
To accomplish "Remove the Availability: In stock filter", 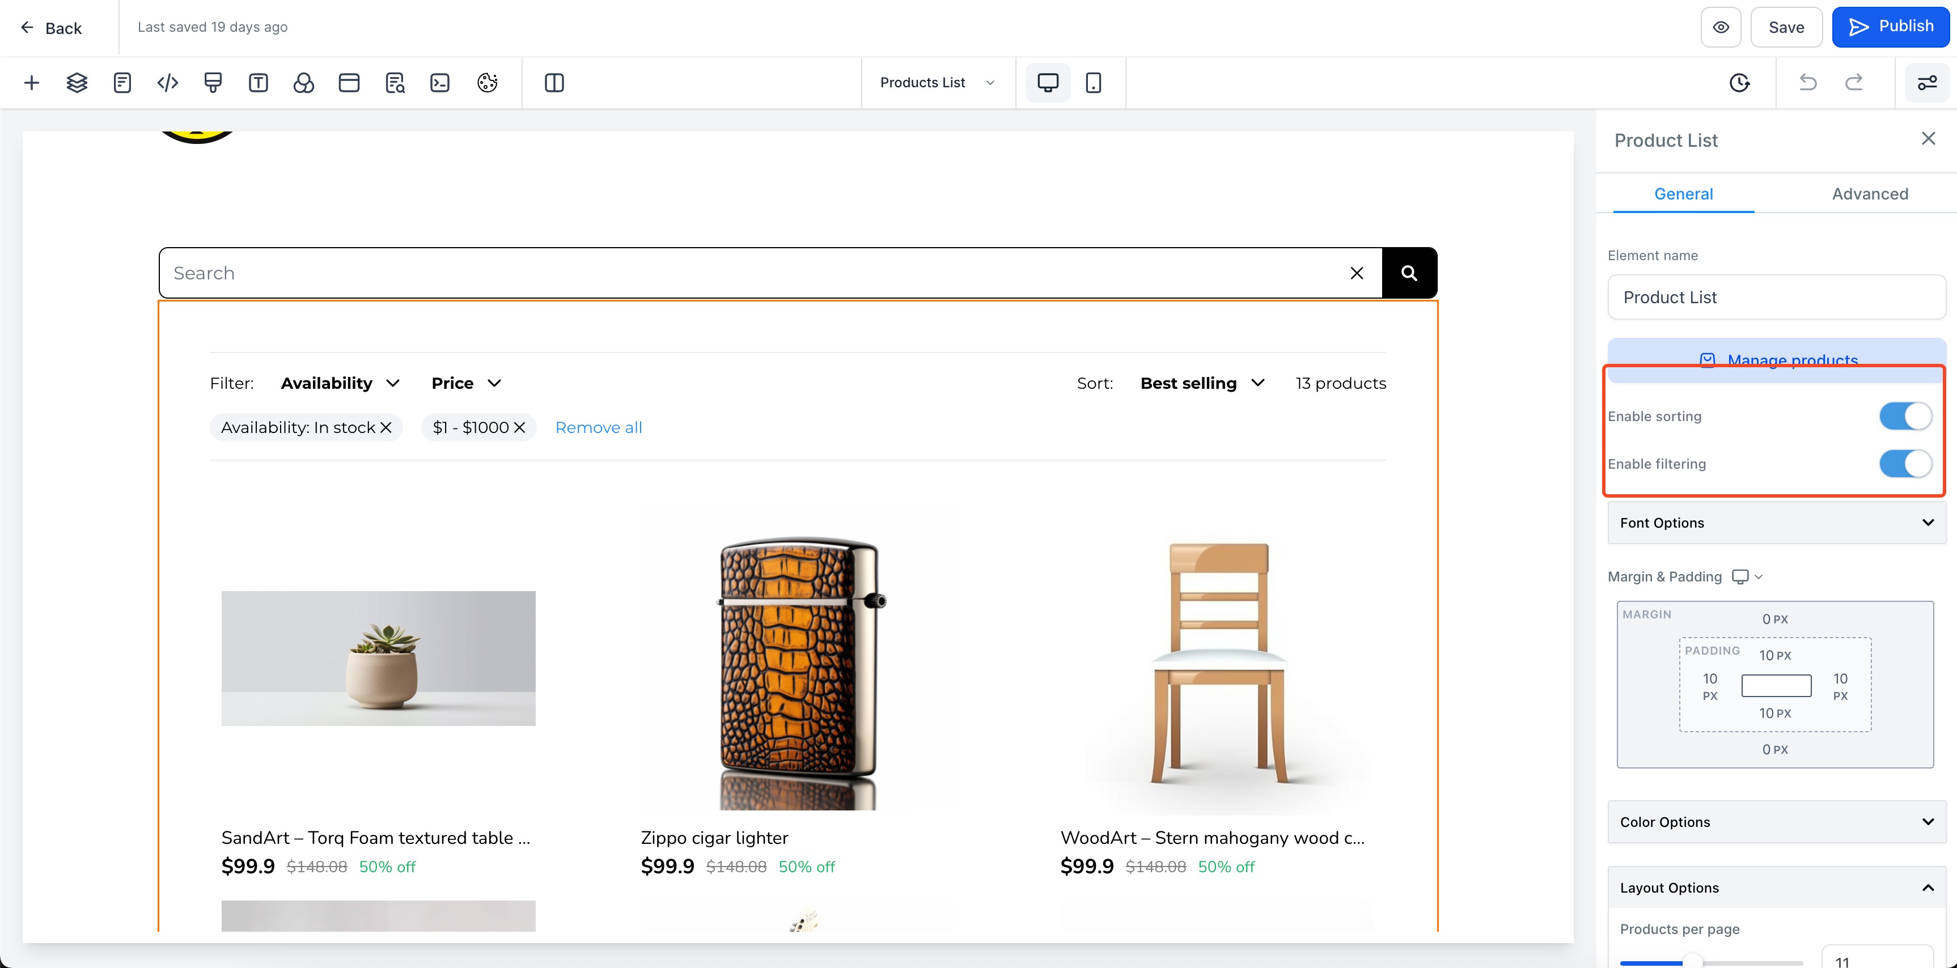I will point(386,427).
